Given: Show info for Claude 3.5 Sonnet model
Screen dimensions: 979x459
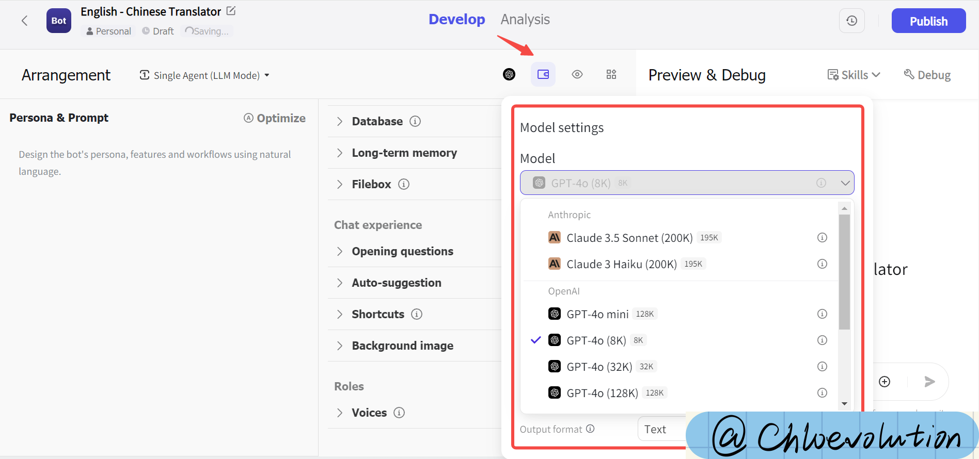Looking at the screenshot, I should tap(823, 237).
